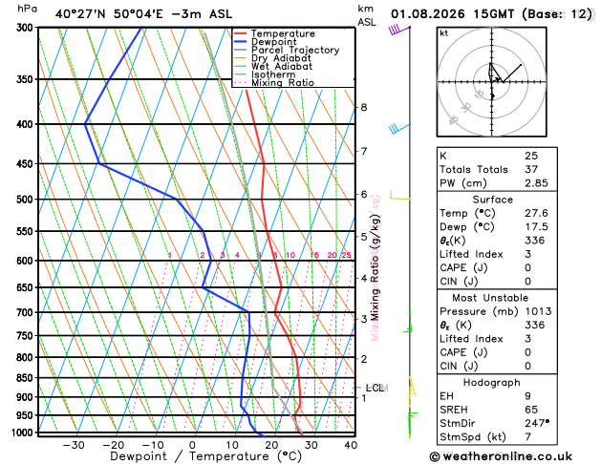Click the 'Dewpoint / Temperature (°C)' axis title
This screenshot has width=601, height=464.
point(205,456)
